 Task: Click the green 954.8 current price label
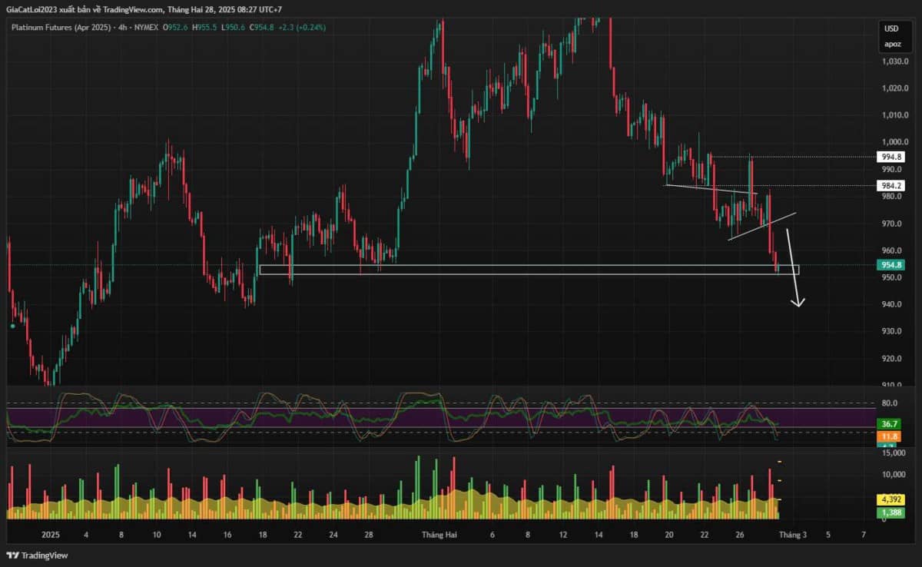(x=891, y=265)
